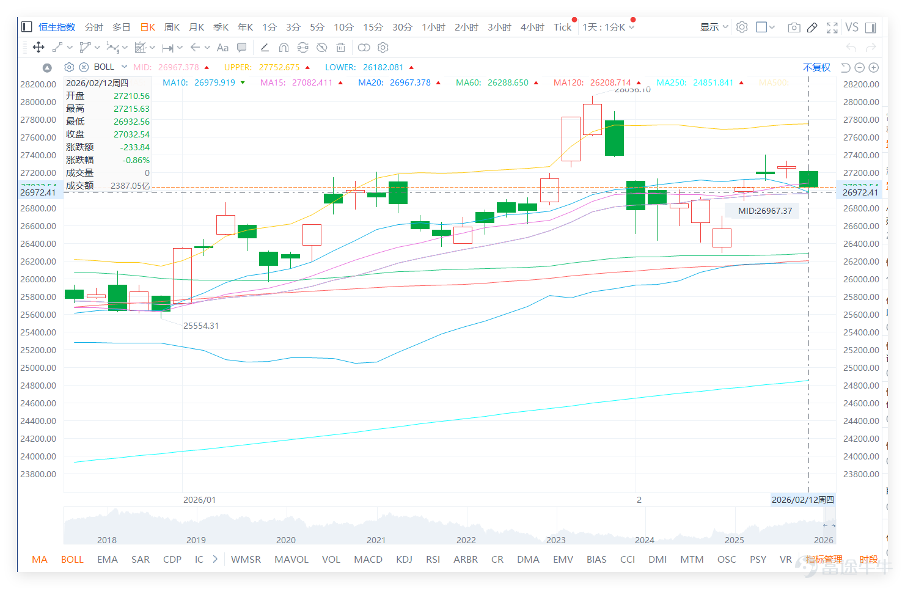Open drawing toolbar settings gear

(x=383, y=47)
